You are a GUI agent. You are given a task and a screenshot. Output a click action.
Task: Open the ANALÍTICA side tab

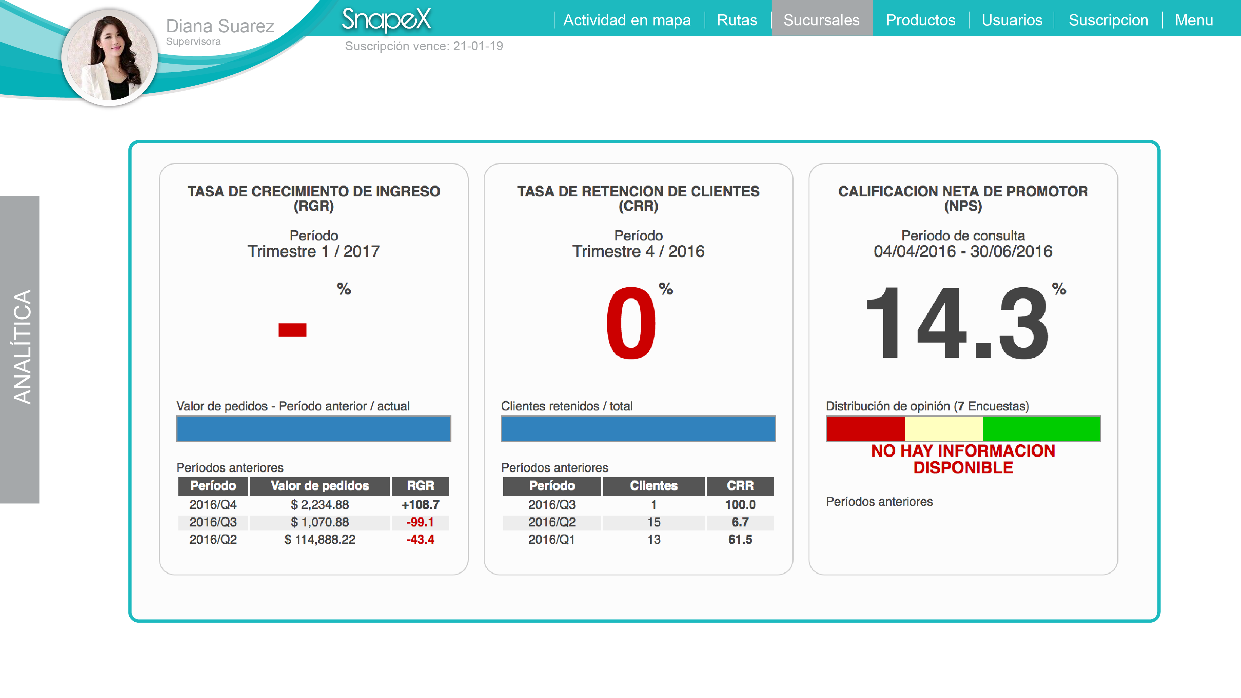[20, 349]
